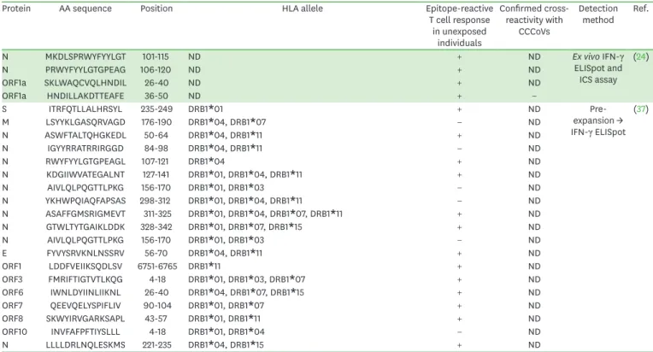Click the ORF6 protein cell

coord(13,292)
